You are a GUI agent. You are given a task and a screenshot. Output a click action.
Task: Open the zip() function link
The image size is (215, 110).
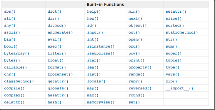pos(171,81)
